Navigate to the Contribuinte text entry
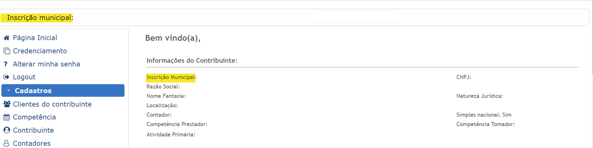The height and width of the screenshot is (148, 593). [x=33, y=130]
